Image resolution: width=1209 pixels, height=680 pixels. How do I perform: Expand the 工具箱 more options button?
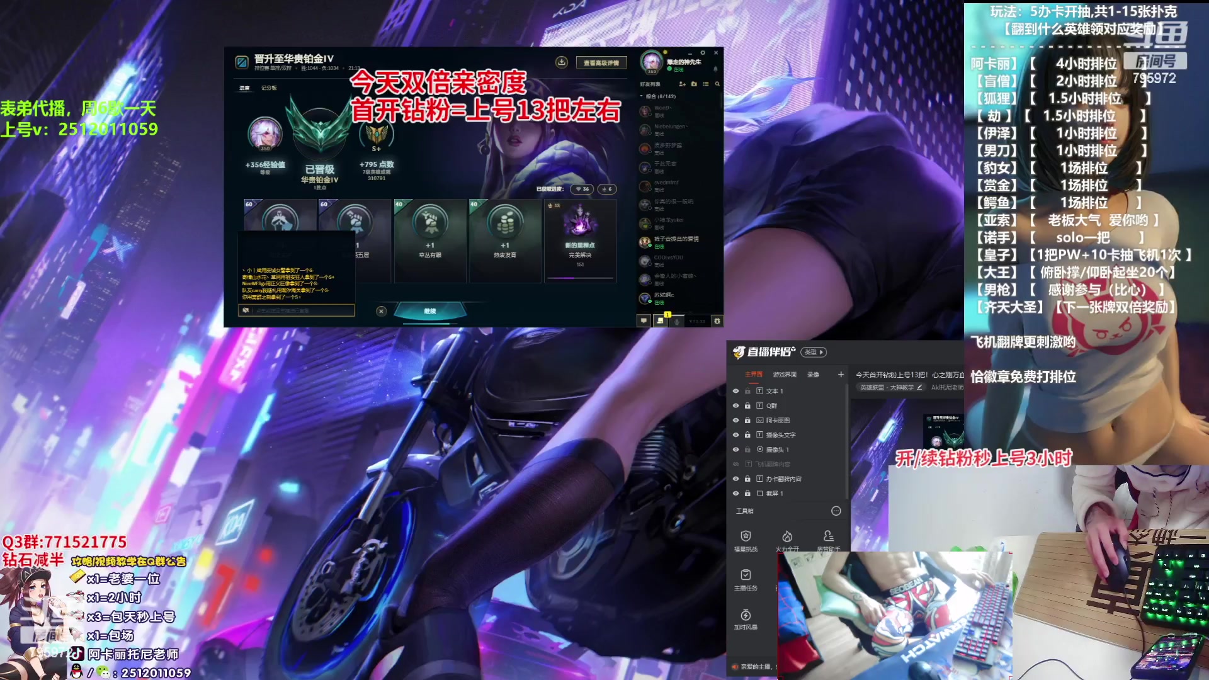(836, 511)
